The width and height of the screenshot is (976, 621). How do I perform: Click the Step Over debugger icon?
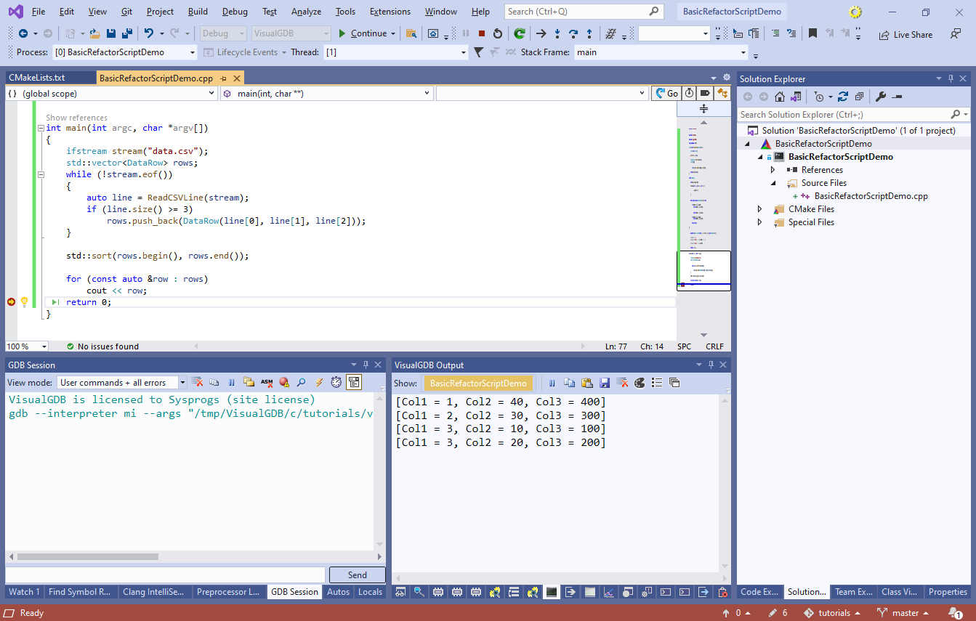point(573,33)
